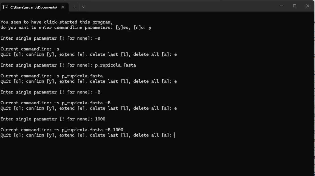
Task: Click the entered p_rupicola.fasta parameter text
Action: [115, 65]
